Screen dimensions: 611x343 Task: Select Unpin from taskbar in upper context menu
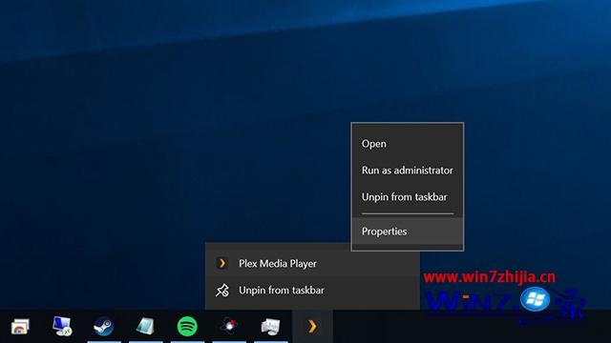coord(408,197)
